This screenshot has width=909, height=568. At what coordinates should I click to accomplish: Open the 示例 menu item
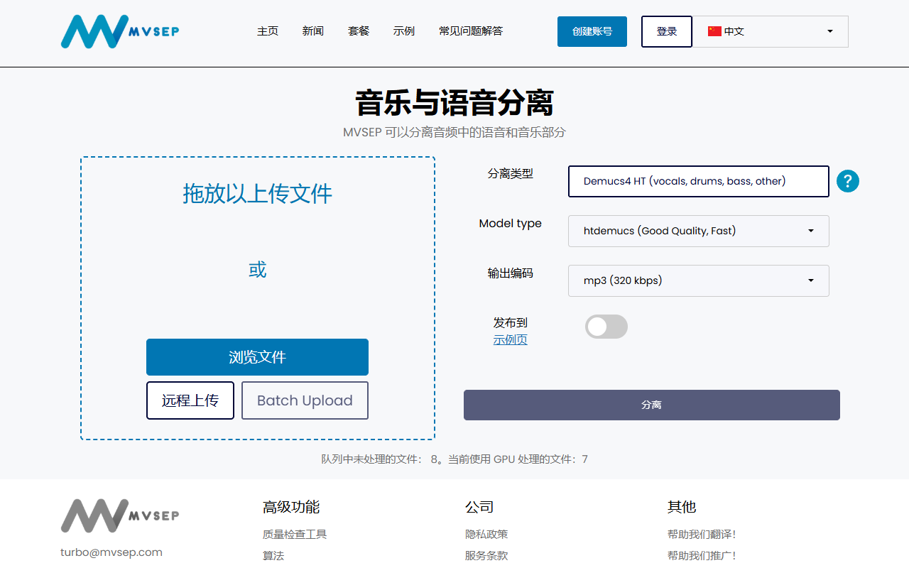(404, 31)
